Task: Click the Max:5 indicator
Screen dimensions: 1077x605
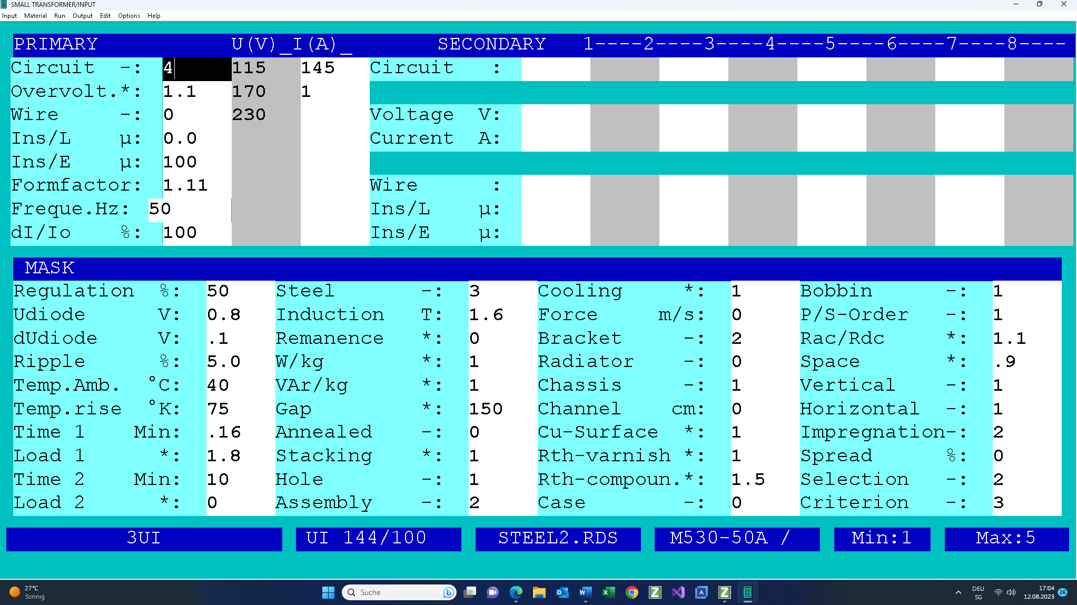Action: (1007, 539)
